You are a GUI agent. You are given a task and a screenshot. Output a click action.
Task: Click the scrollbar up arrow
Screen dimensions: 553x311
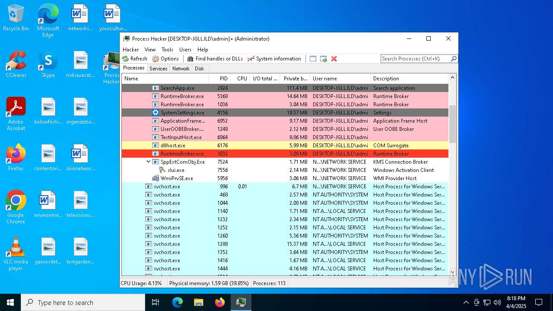(x=453, y=78)
